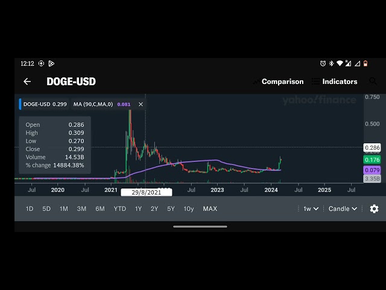Tap the Wi-Fi status bar icon

[x=340, y=63]
